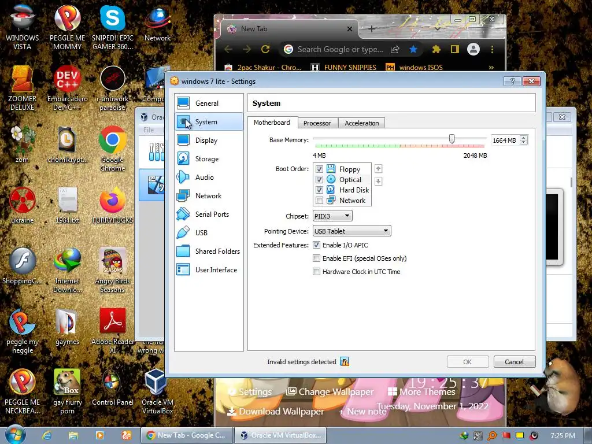Open the Network settings category in sidebar
Screen dimensions: 592x444
click(x=209, y=195)
